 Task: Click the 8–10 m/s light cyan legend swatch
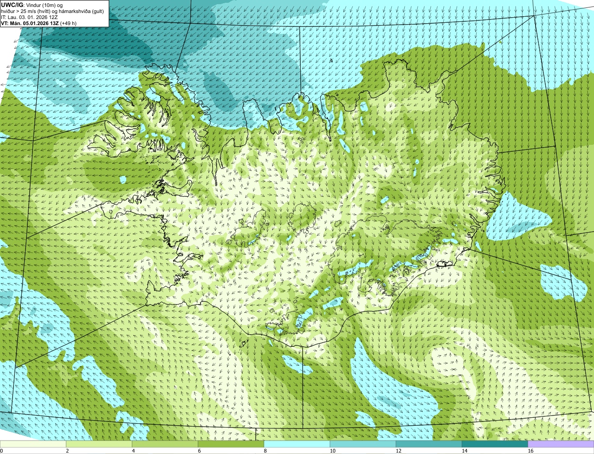point(297,444)
